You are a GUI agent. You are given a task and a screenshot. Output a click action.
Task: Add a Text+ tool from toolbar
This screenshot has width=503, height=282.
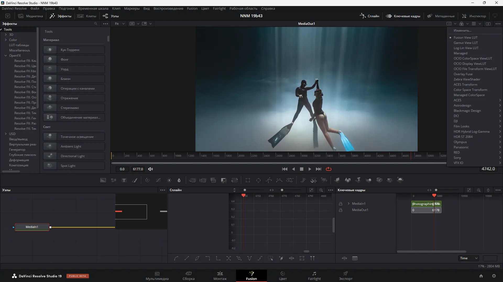tap(124, 180)
